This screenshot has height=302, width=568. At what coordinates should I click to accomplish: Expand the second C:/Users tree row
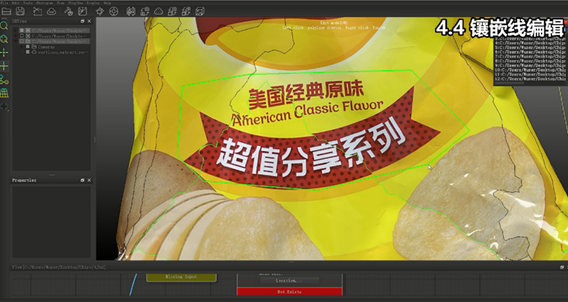coord(16,36)
